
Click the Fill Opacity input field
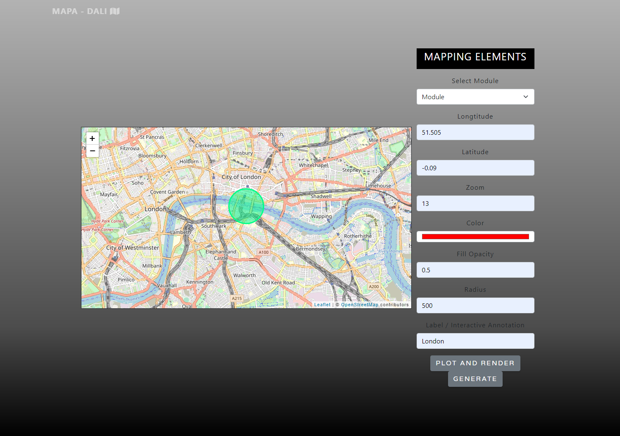click(x=475, y=270)
